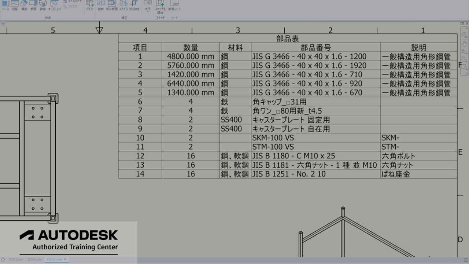Open the 修正 panel label
The image size is (469, 264).
[124, 18]
